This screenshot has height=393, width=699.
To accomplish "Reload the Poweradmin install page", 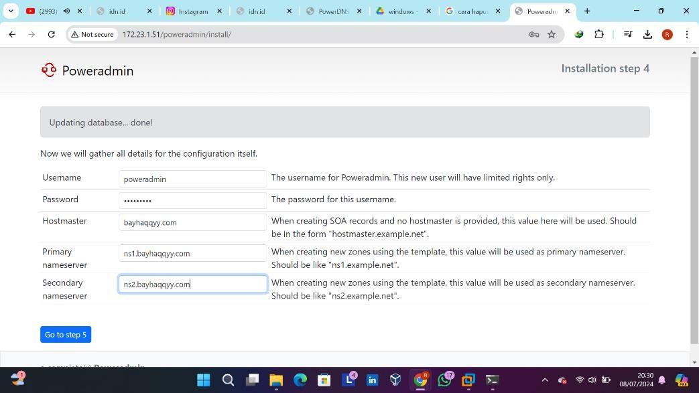I will pyautogui.click(x=51, y=34).
